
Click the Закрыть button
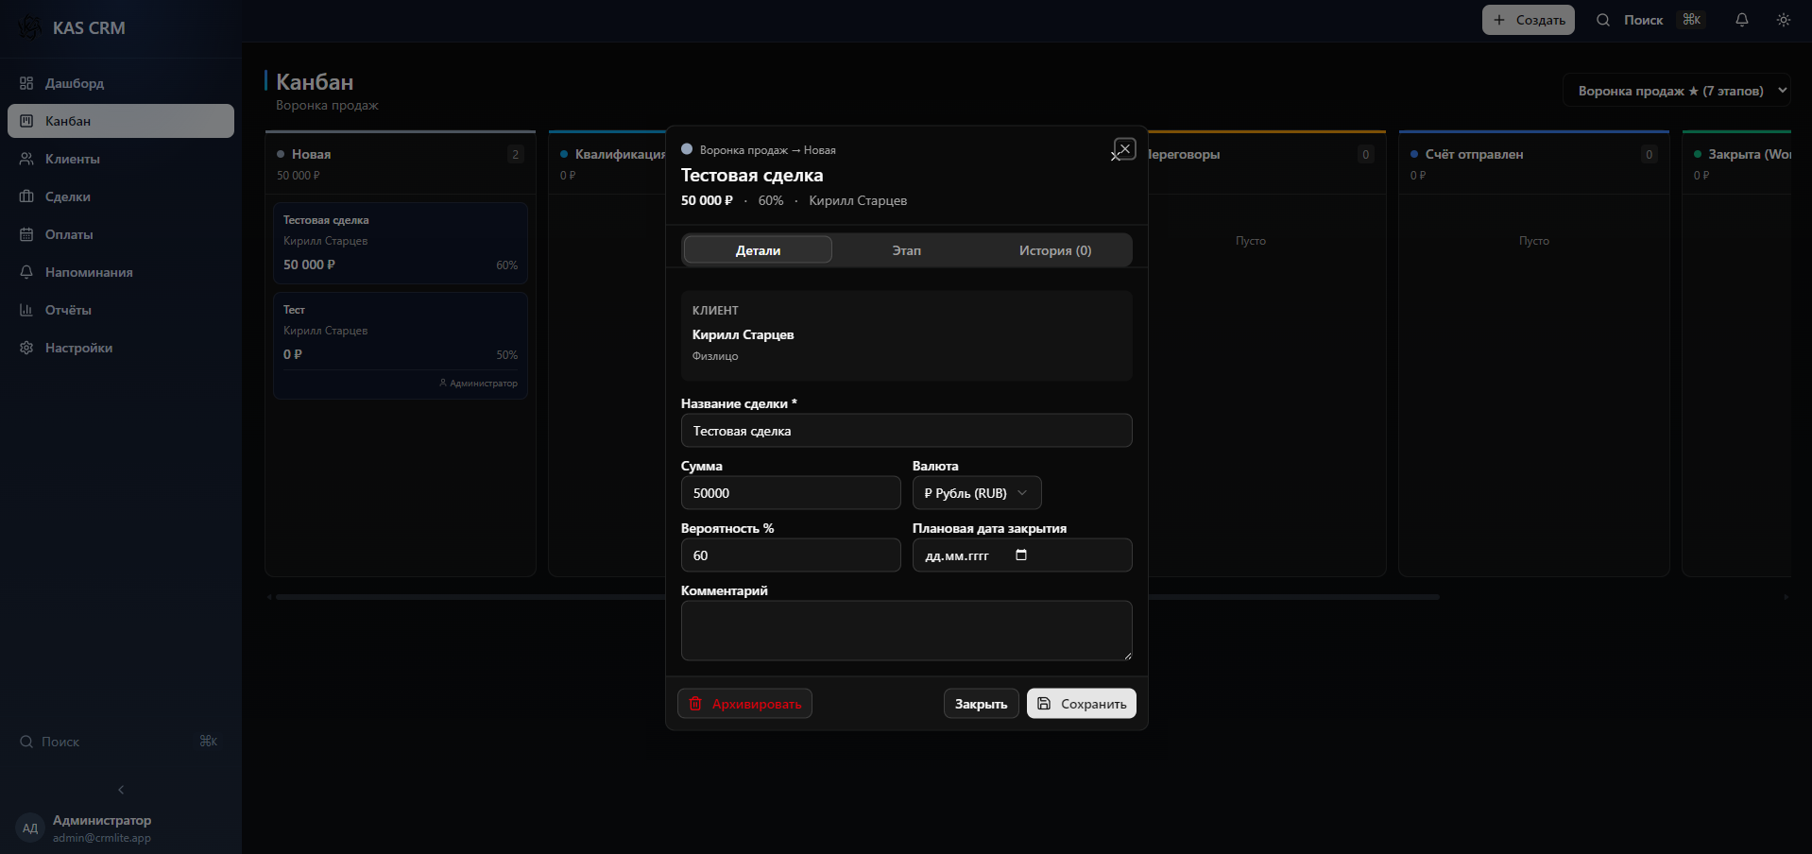pyautogui.click(x=981, y=704)
